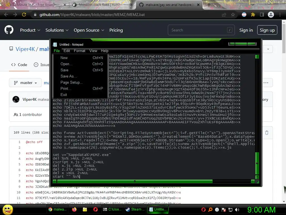Click Sign up button
The height and width of the screenshot is (215, 286).
[x=267, y=30]
